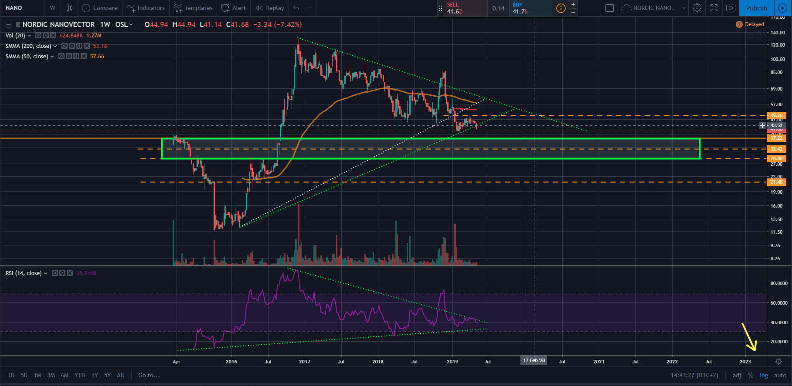Select the 5Y time range
Image resolution: width=792 pixels, height=386 pixels.
click(107, 375)
